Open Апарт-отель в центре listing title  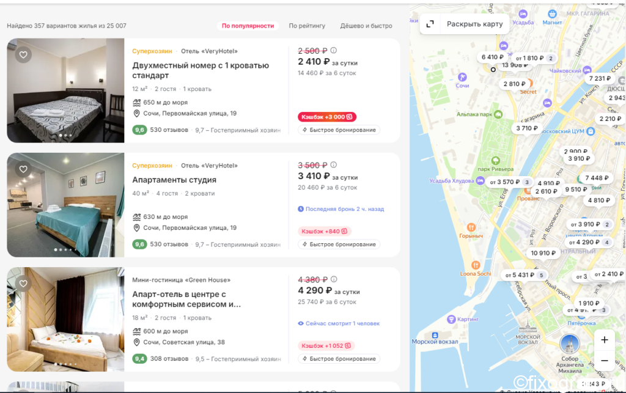click(186, 299)
